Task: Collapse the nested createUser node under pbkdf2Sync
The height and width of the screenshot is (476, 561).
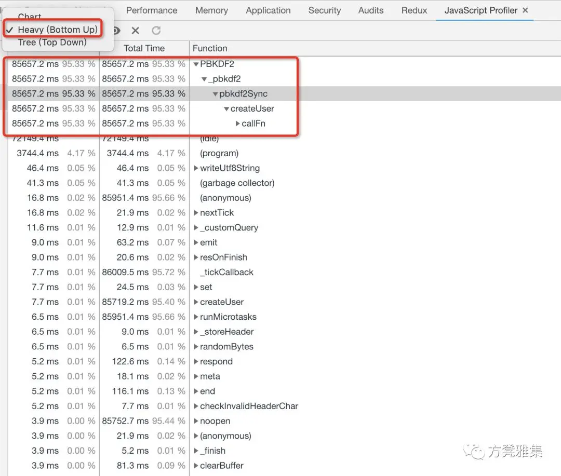Action: (x=226, y=108)
